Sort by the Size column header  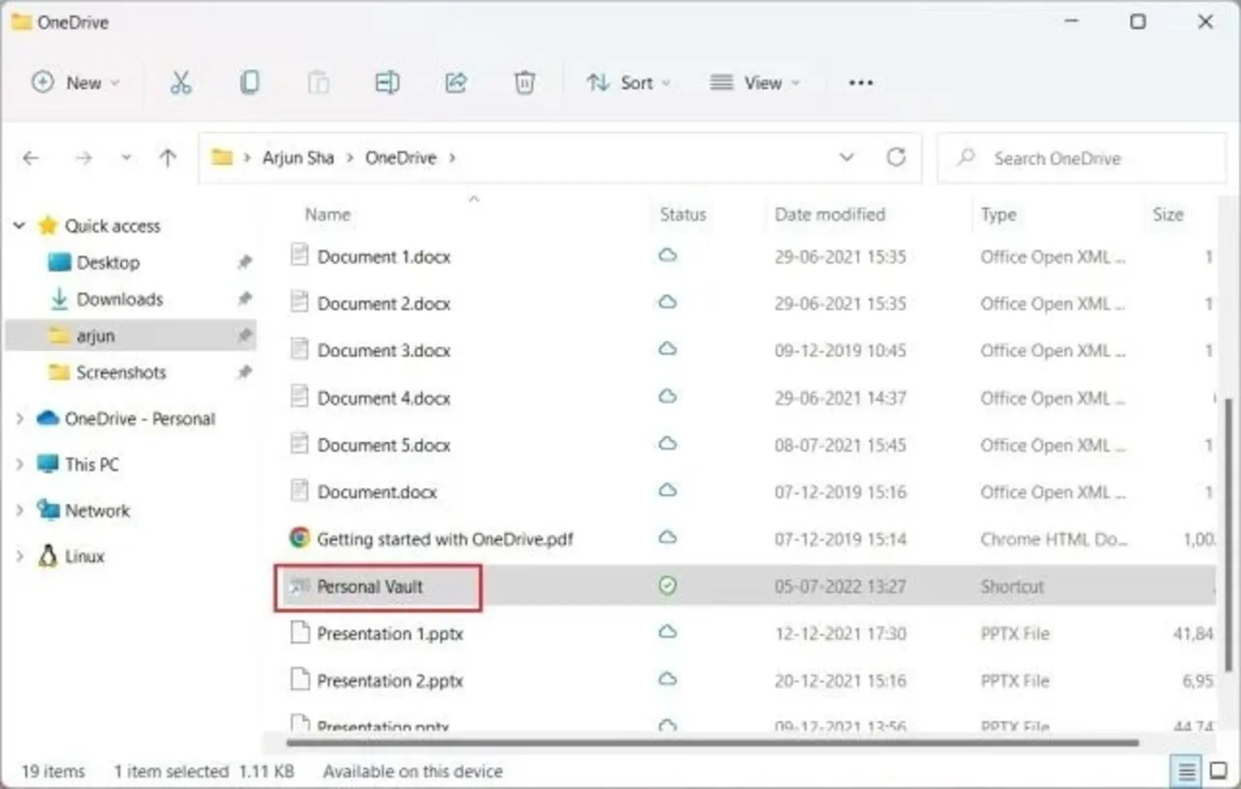[1168, 215]
